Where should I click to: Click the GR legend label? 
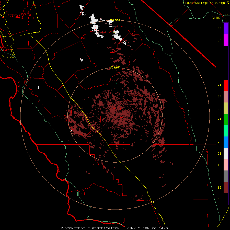tap(219, 97)
